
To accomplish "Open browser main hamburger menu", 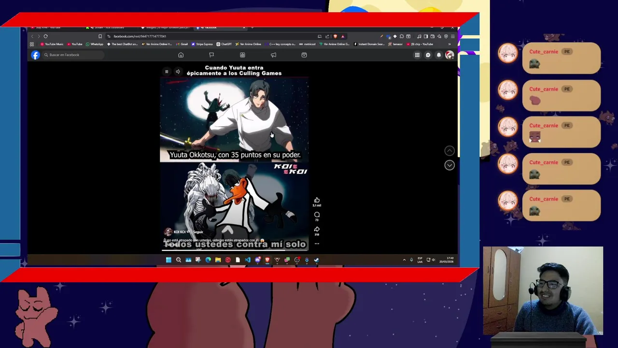I will 453,36.
